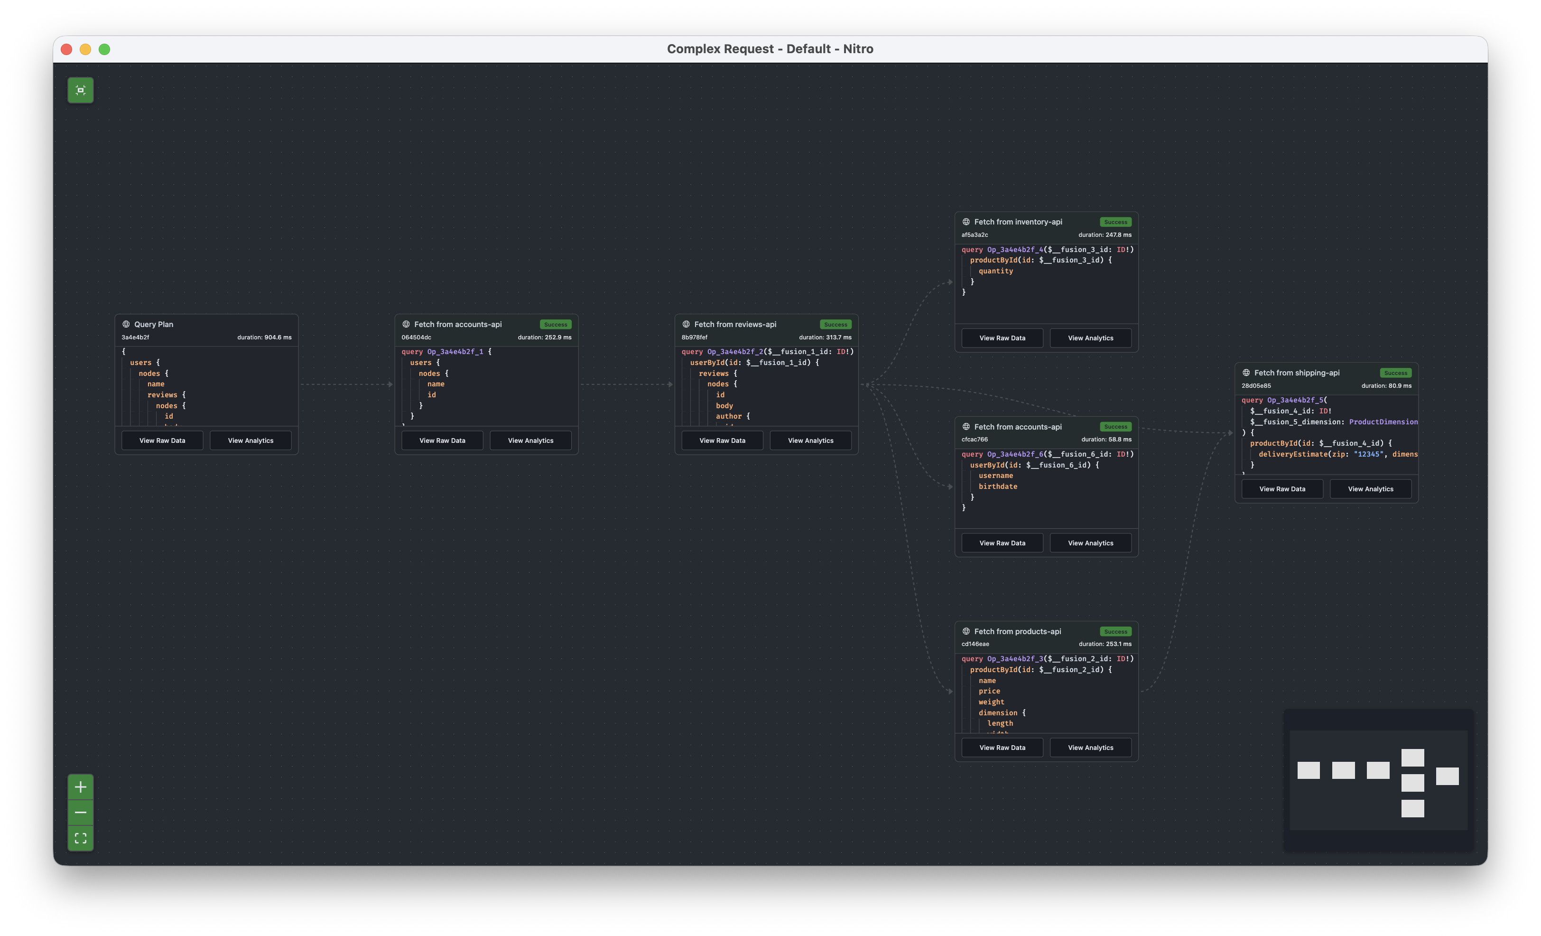Click window title 'Complex Request - Default - Nitro'
Screen dimensions: 1541x936
[770, 49]
